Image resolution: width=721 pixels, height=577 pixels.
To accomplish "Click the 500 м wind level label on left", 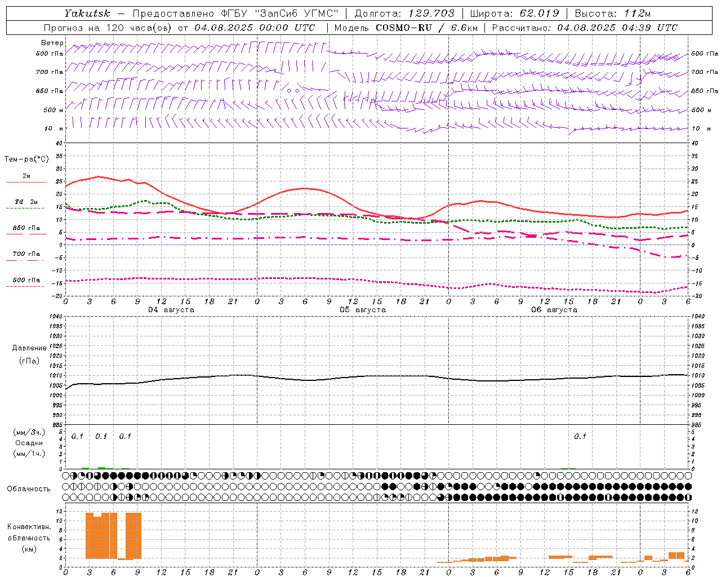I will click(x=54, y=110).
